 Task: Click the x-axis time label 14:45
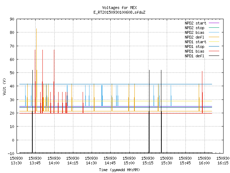coord(110,163)
